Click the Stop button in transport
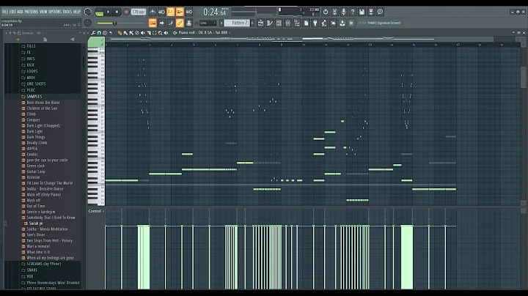This screenshot has height=296, width=528. pyautogui.click(x=117, y=12)
